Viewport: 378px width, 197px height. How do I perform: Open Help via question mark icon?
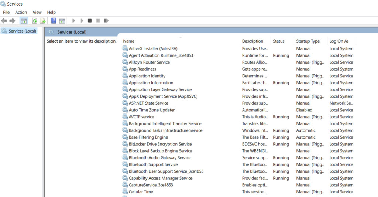[54, 21]
